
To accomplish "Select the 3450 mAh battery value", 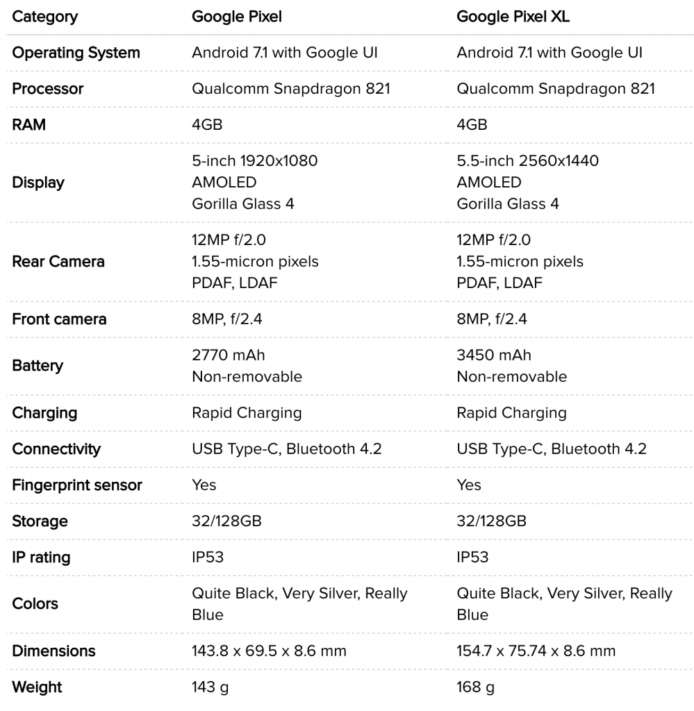I will pyautogui.click(x=493, y=355).
